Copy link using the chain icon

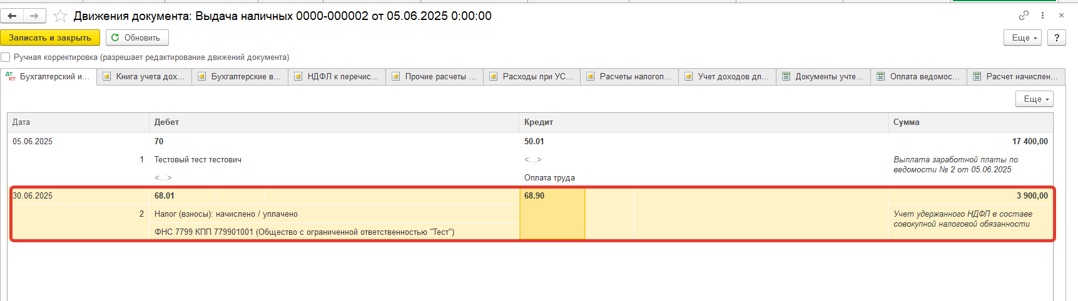(1024, 15)
